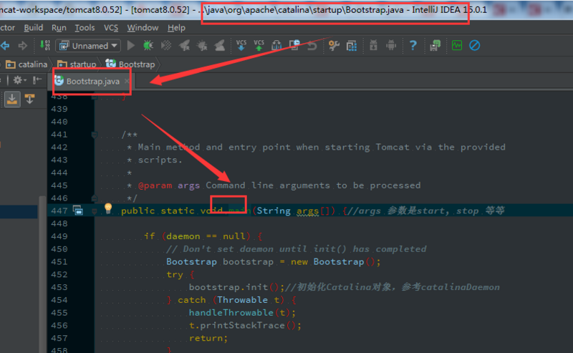Image resolution: width=573 pixels, height=353 pixels.
Task: Collapse the Javadoc fold marker at line 441
Action: pos(95,135)
